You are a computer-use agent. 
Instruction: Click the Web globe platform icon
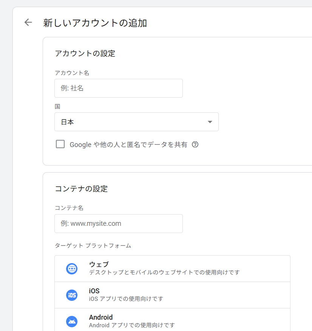click(x=72, y=269)
